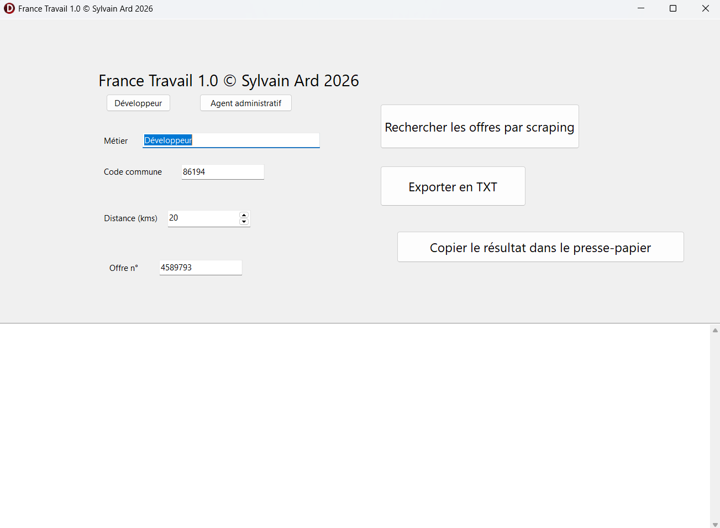The height and width of the screenshot is (528, 720).
Task: Increase Distance with the up arrow
Action: click(x=244, y=215)
